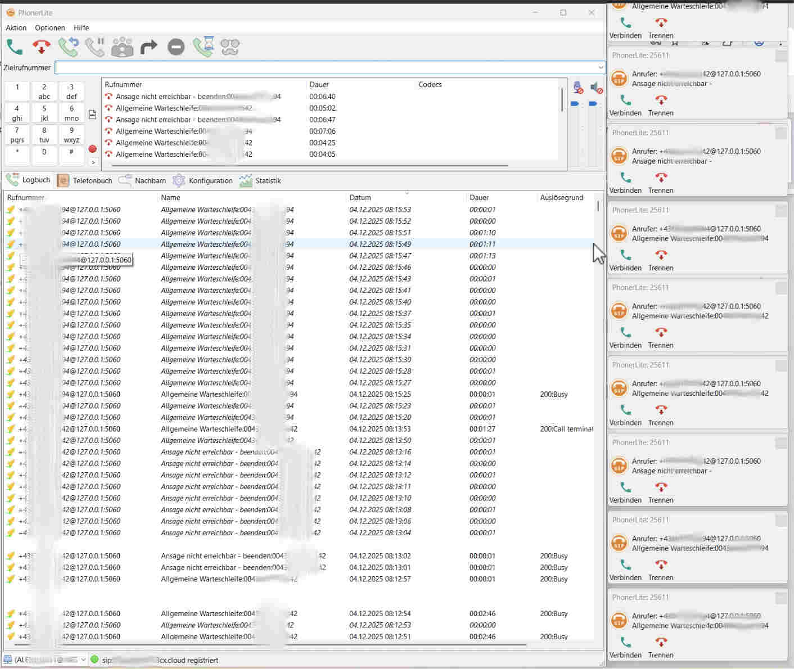Viewport: 794px width, 669px height.
Task: Click the call forward arrow icon
Action: (149, 47)
